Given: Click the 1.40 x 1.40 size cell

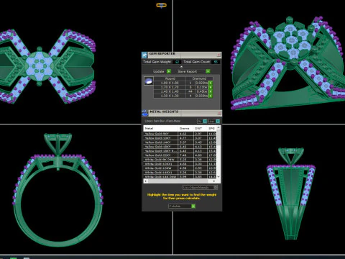Looking at the screenshot, I should click(170, 91).
